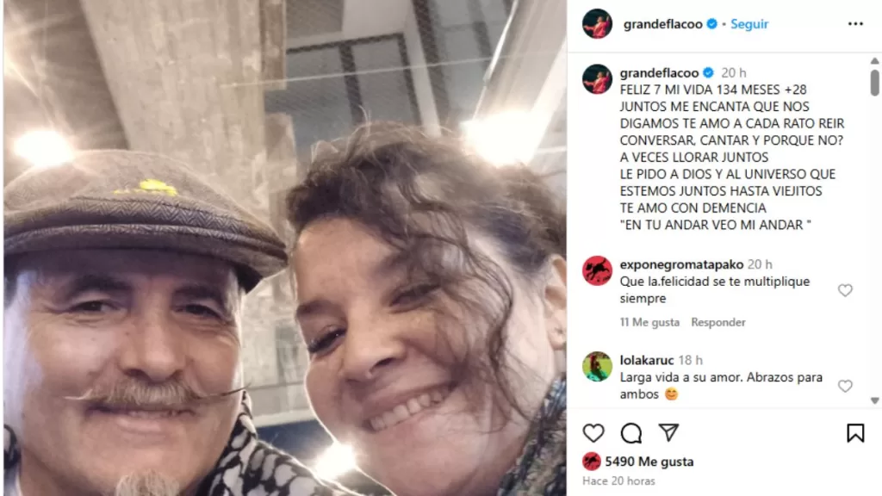Follow grandeflacoo with Seguir link
Screen dimensions: 882x496
(x=749, y=24)
